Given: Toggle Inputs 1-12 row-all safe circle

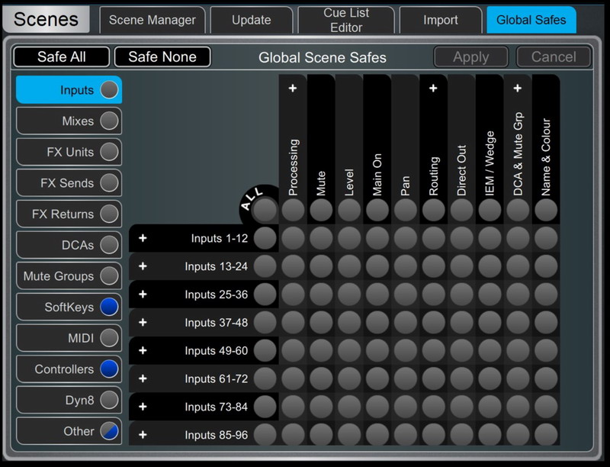Looking at the screenshot, I should coord(265,238).
